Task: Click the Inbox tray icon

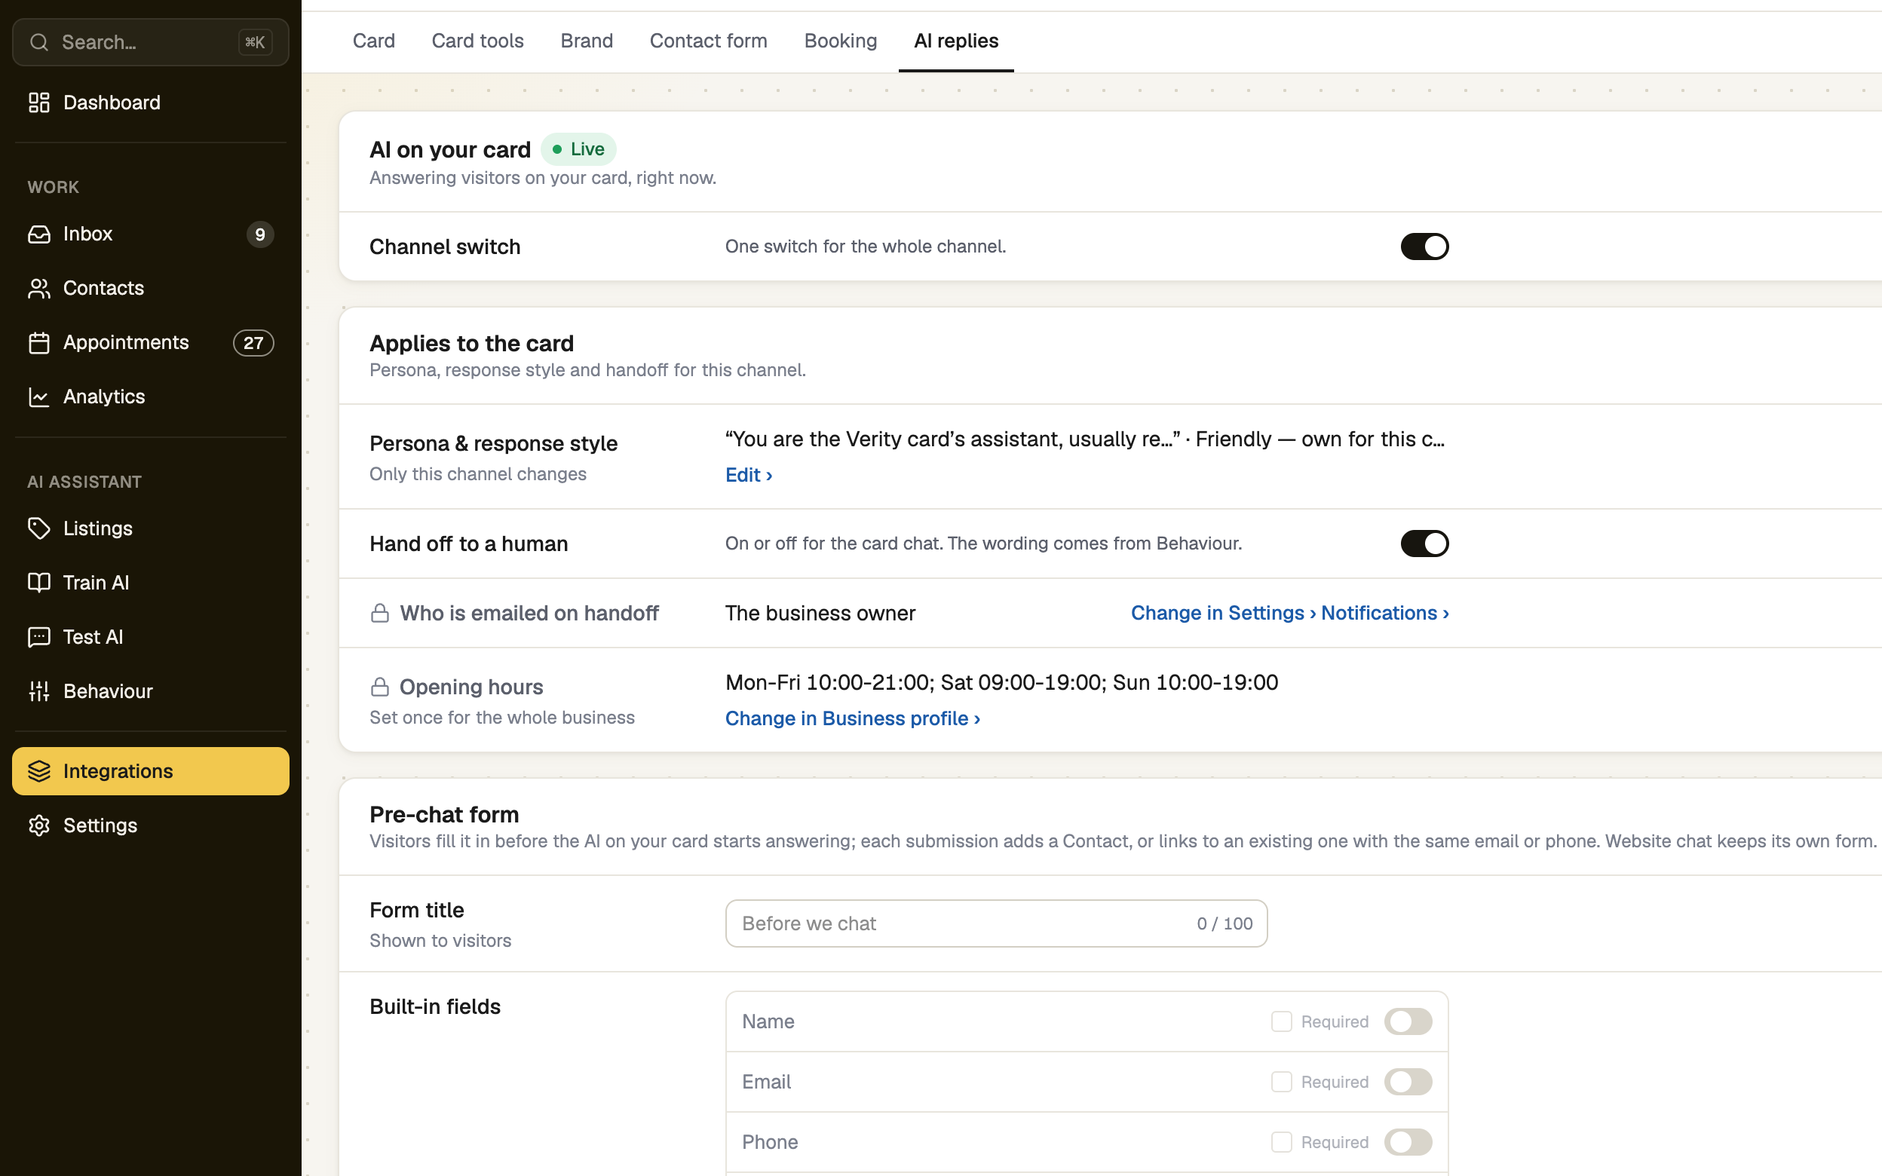Action: [x=39, y=234]
